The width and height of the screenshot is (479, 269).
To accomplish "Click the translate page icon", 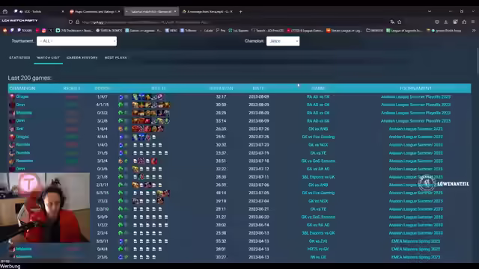I will click(392, 22).
